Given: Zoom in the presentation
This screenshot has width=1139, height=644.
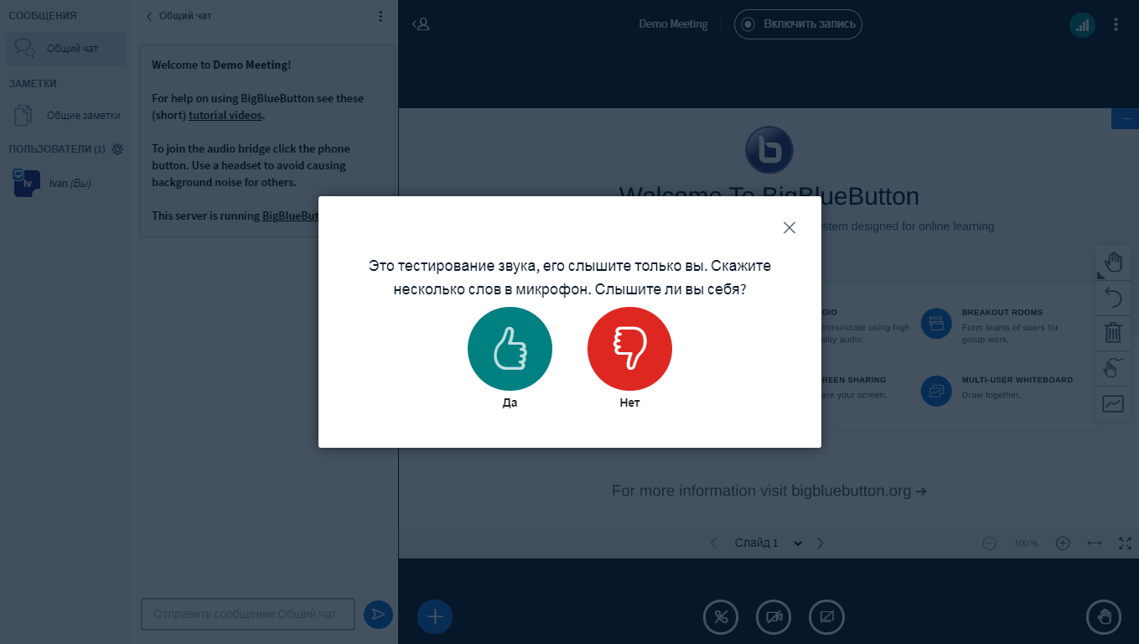Looking at the screenshot, I should (x=1063, y=543).
